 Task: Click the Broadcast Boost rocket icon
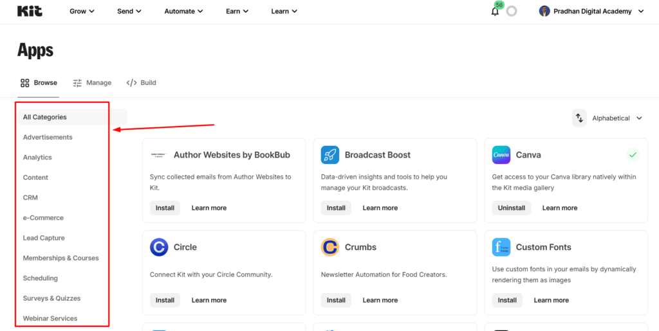[330, 155]
